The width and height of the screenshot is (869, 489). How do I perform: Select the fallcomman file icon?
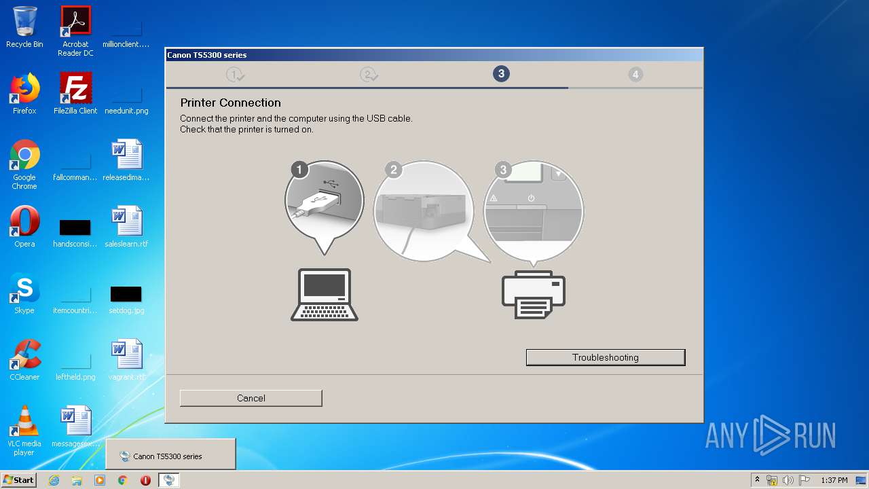pos(75,164)
